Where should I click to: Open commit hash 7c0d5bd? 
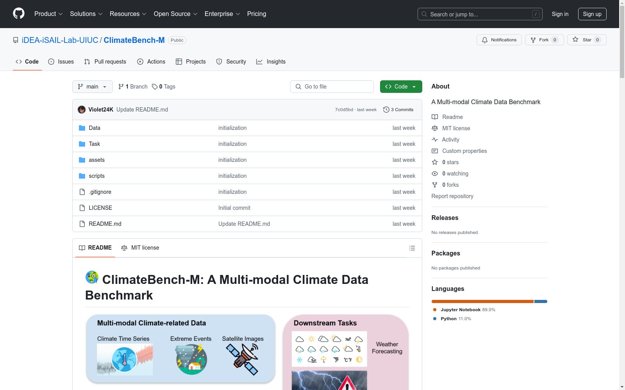coord(344,110)
